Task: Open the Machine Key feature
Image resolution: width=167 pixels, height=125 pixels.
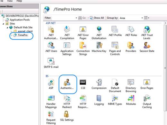Action: (99, 47)
